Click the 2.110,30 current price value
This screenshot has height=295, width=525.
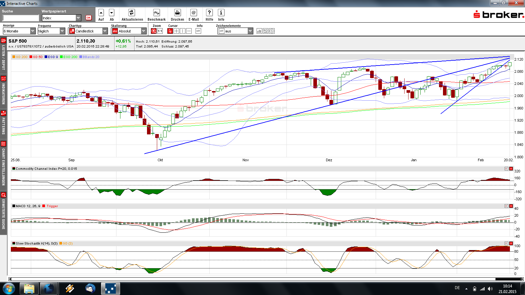pyautogui.click(x=86, y=41)
